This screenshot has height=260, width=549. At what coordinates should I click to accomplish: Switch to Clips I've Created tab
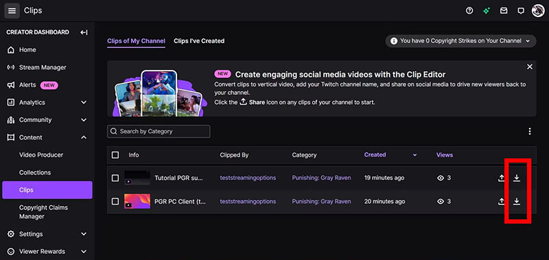[x=199, y=41]
